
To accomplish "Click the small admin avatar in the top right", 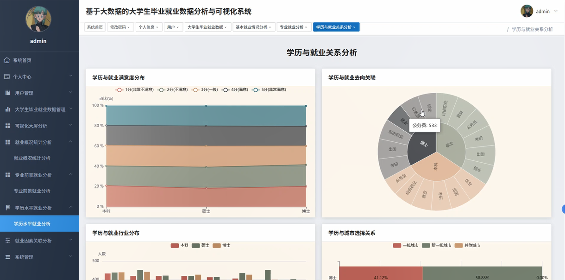I will (x=527, y=11).
